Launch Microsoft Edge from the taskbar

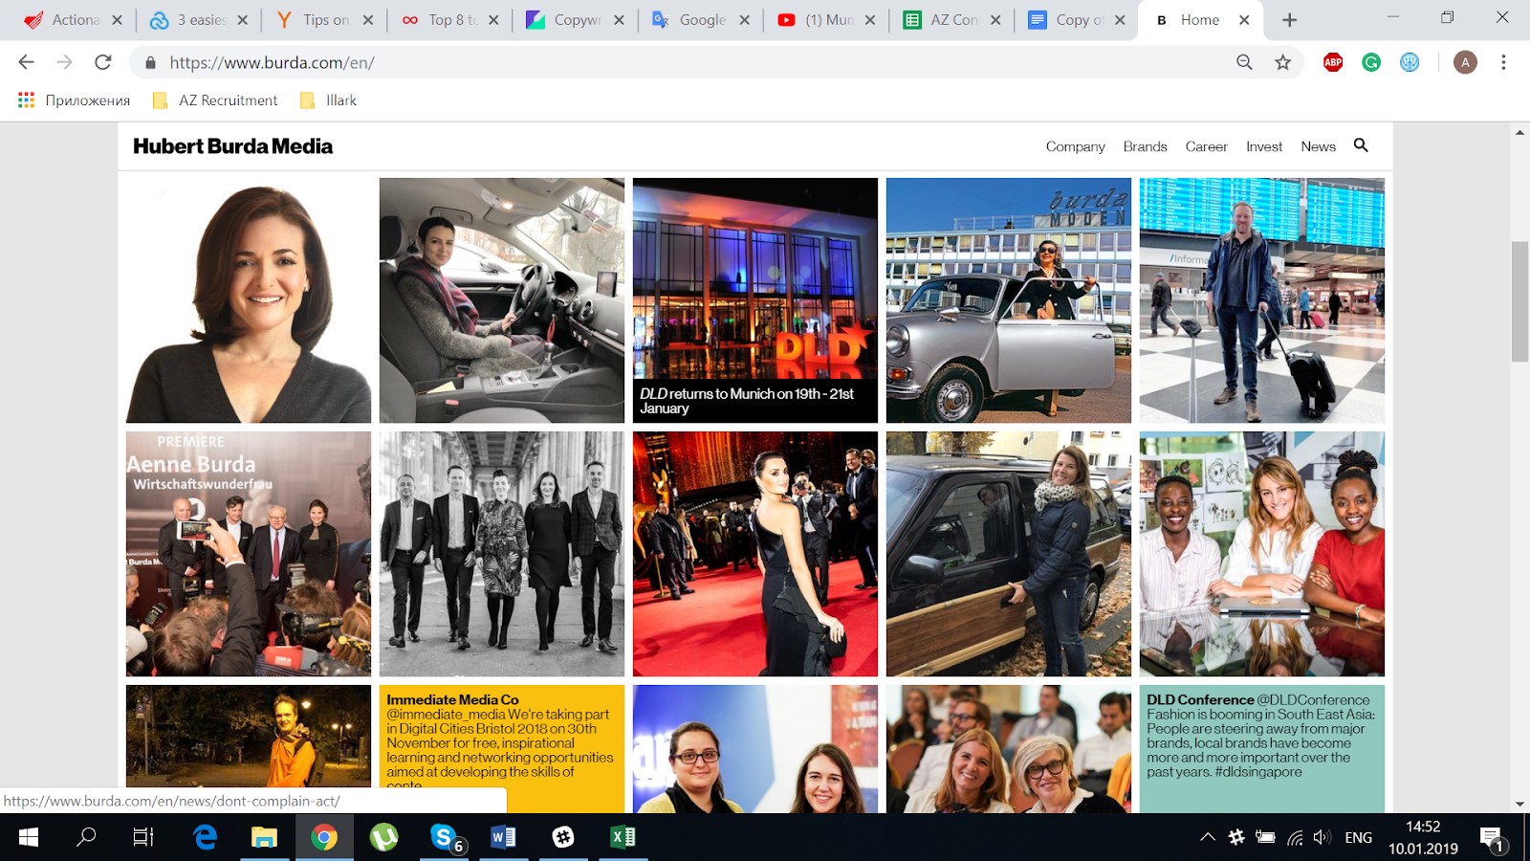coord(205,837)
